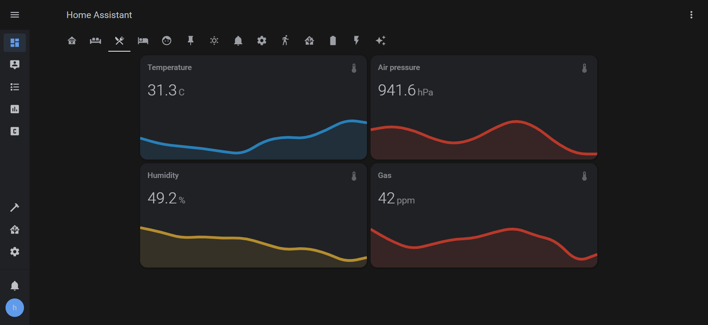Switch to the baby face tab
708x325 pixels.
pyautogui.click(x=167, y=41)
